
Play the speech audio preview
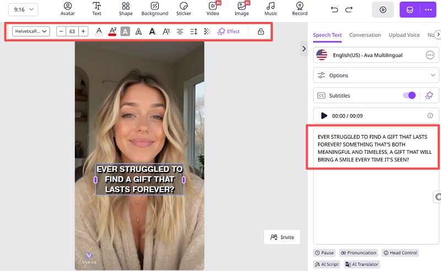[324, 116]
